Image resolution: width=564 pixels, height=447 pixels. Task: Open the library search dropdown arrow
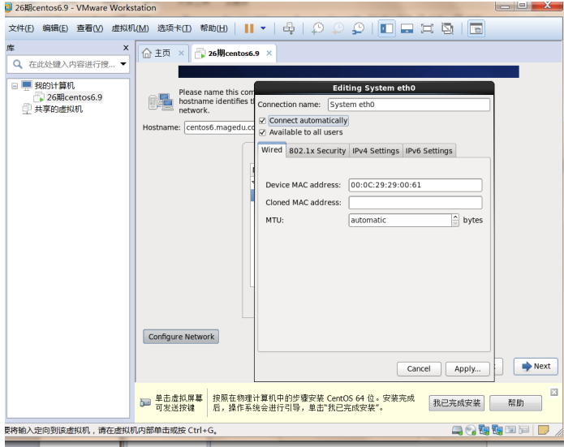tap(123, 64)
